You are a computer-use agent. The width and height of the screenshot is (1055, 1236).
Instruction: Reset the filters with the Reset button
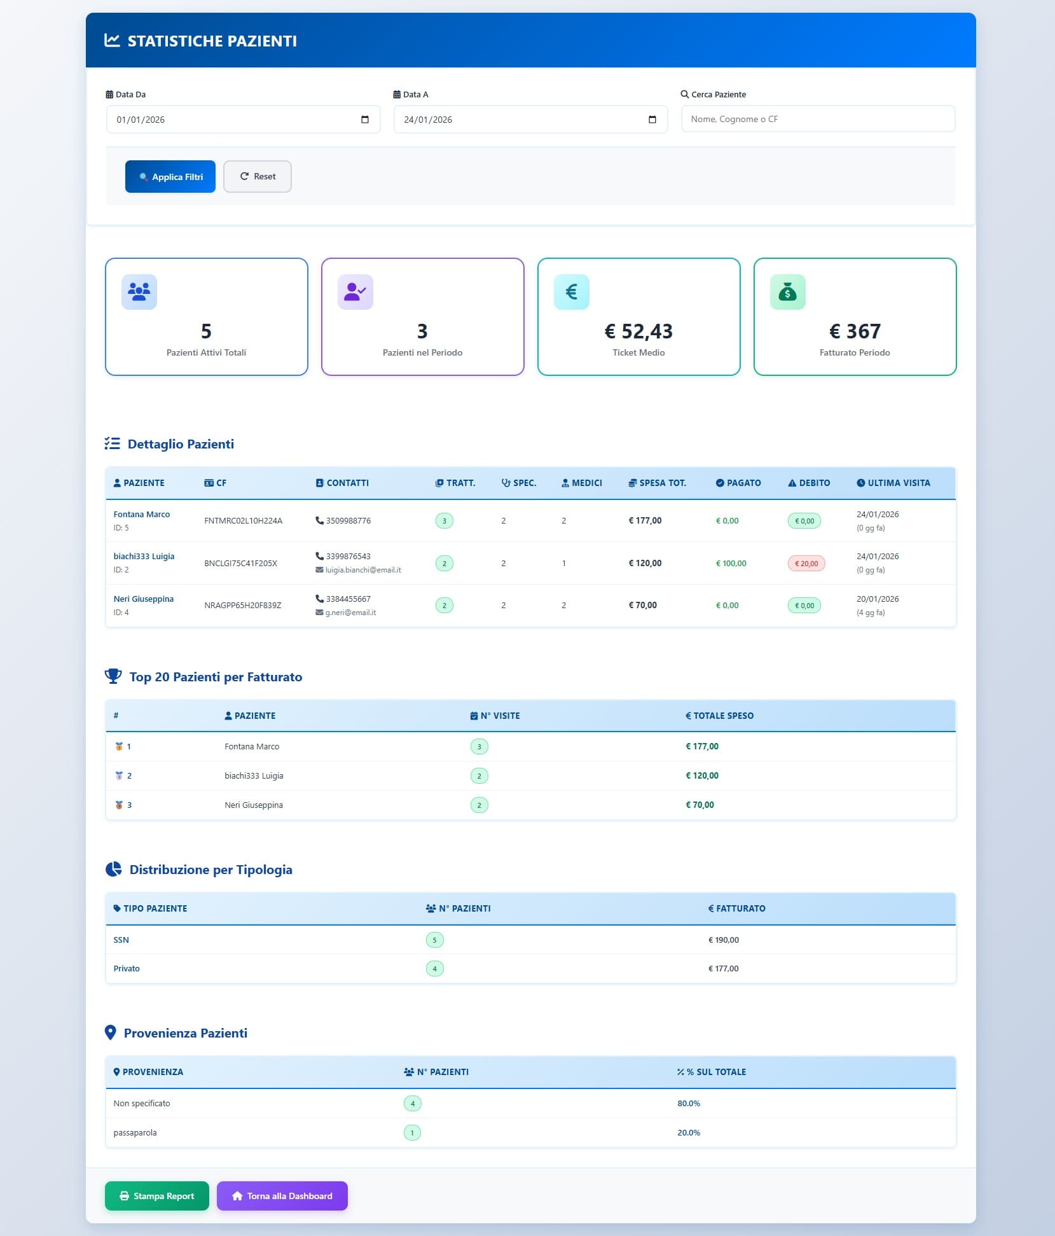[x=257, y=176]
